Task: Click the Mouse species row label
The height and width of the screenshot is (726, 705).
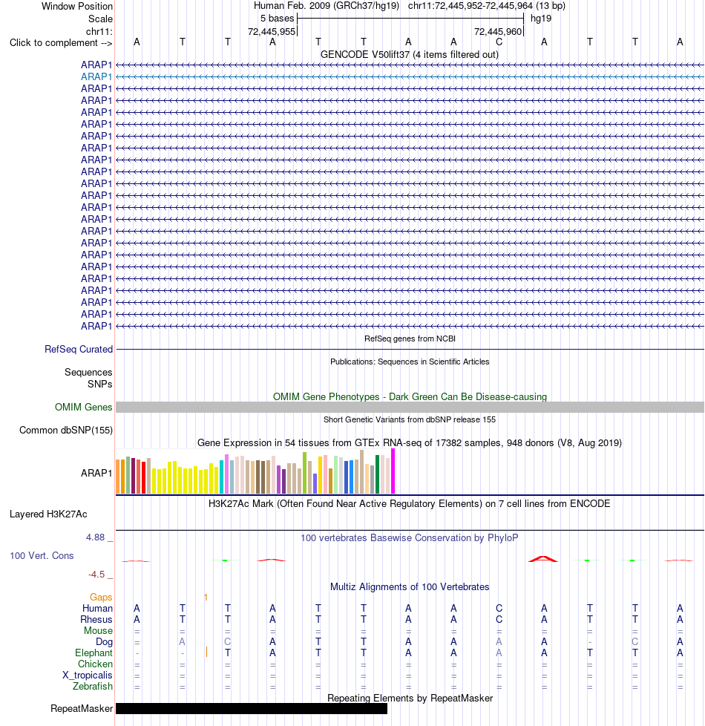Action: [x=98, y=631]
